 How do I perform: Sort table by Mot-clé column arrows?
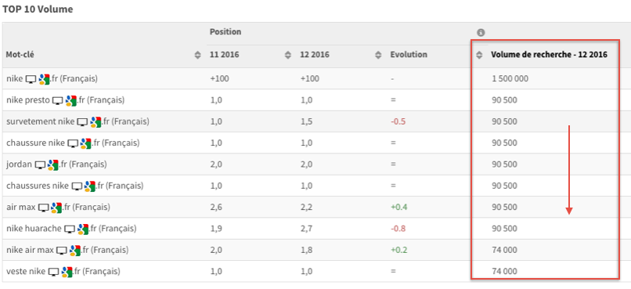coord(197,56)
